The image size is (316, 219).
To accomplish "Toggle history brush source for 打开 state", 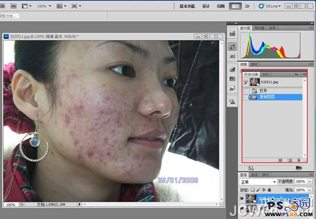I will point(246,90).
